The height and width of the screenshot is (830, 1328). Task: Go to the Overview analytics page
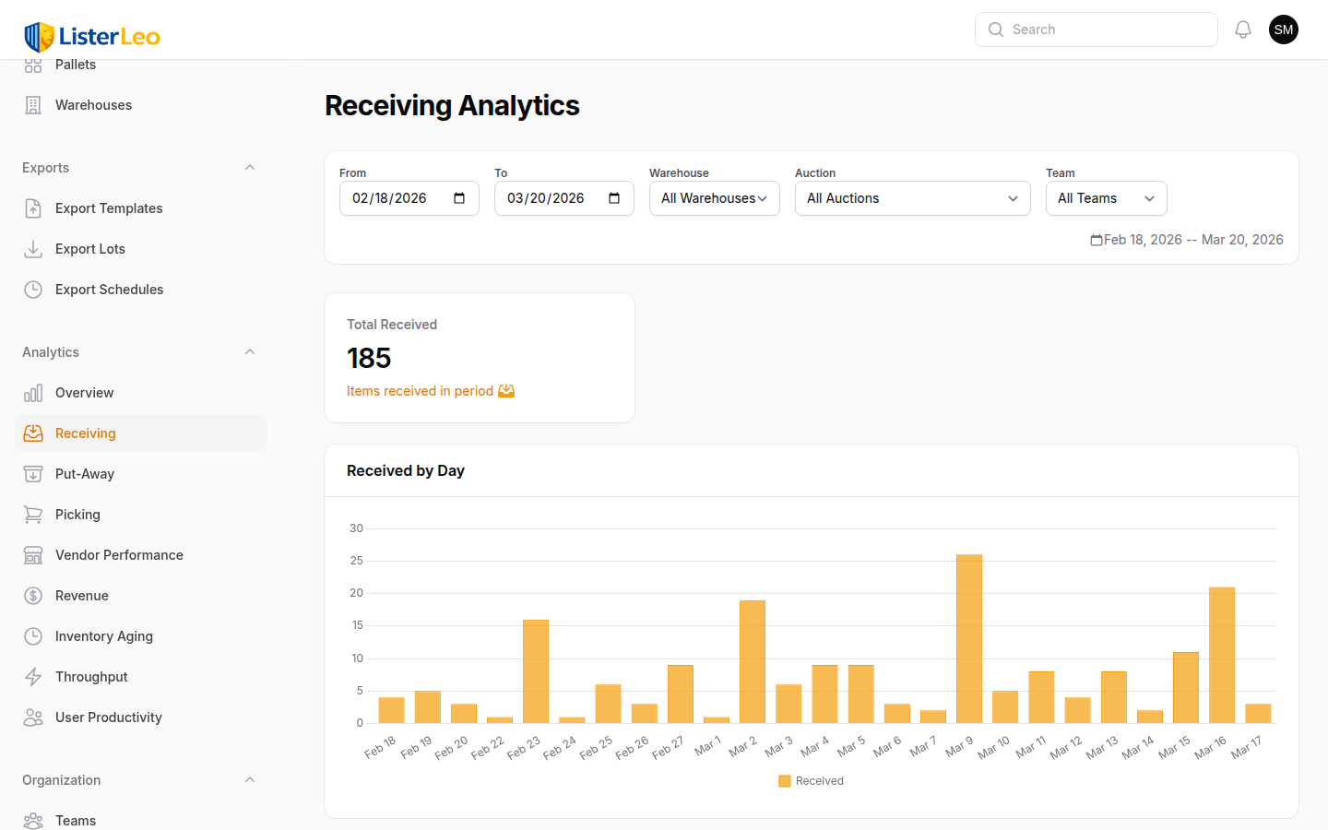coord(85,393)
